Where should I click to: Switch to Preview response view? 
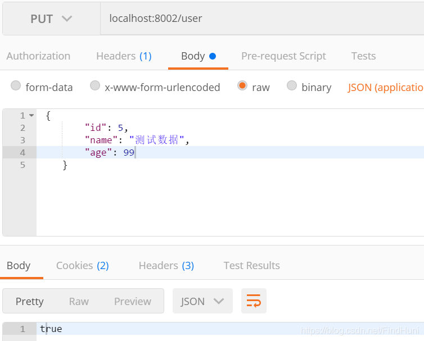point(133,301)
